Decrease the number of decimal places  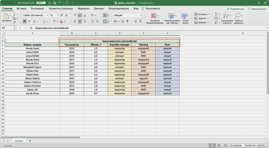[140, 21]
